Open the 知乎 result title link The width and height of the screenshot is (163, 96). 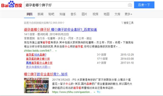(x=46, y=74)
